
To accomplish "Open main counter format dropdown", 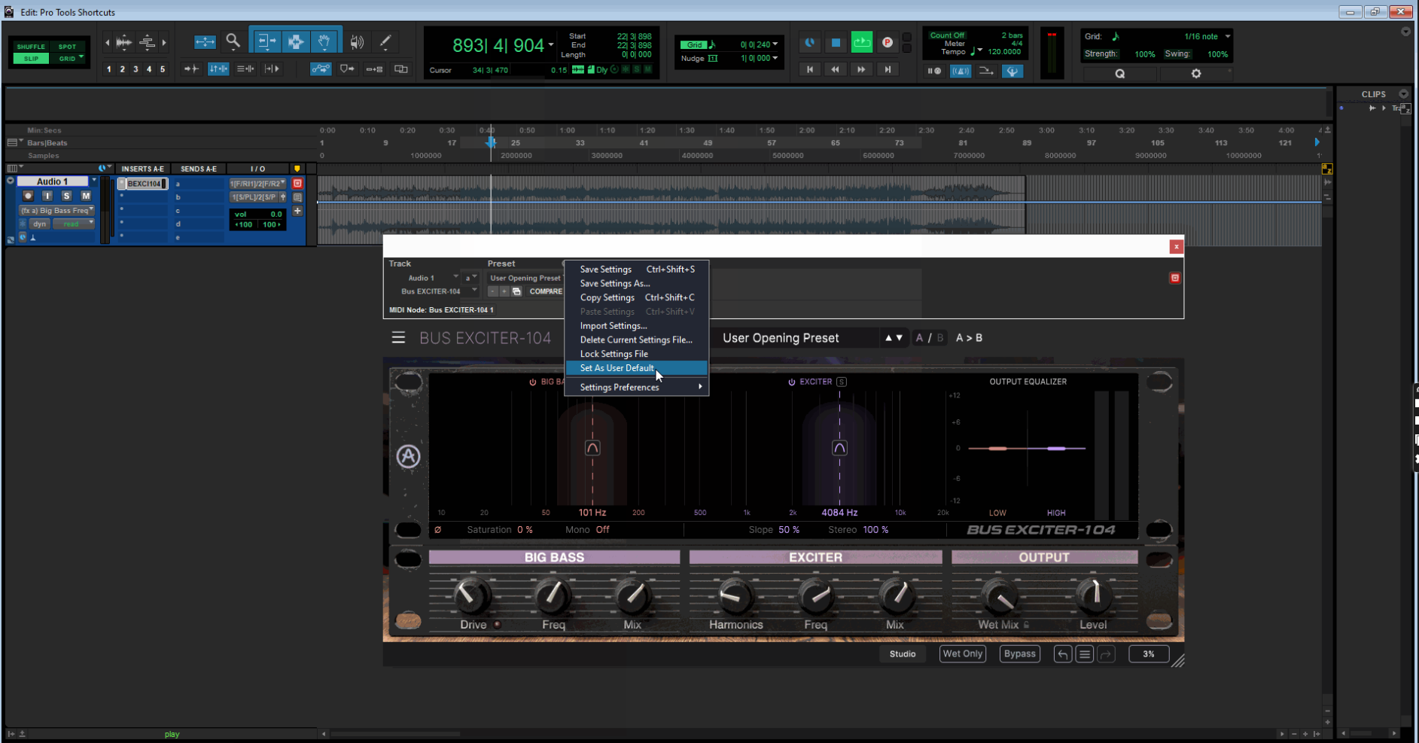I will click(551, 44).
